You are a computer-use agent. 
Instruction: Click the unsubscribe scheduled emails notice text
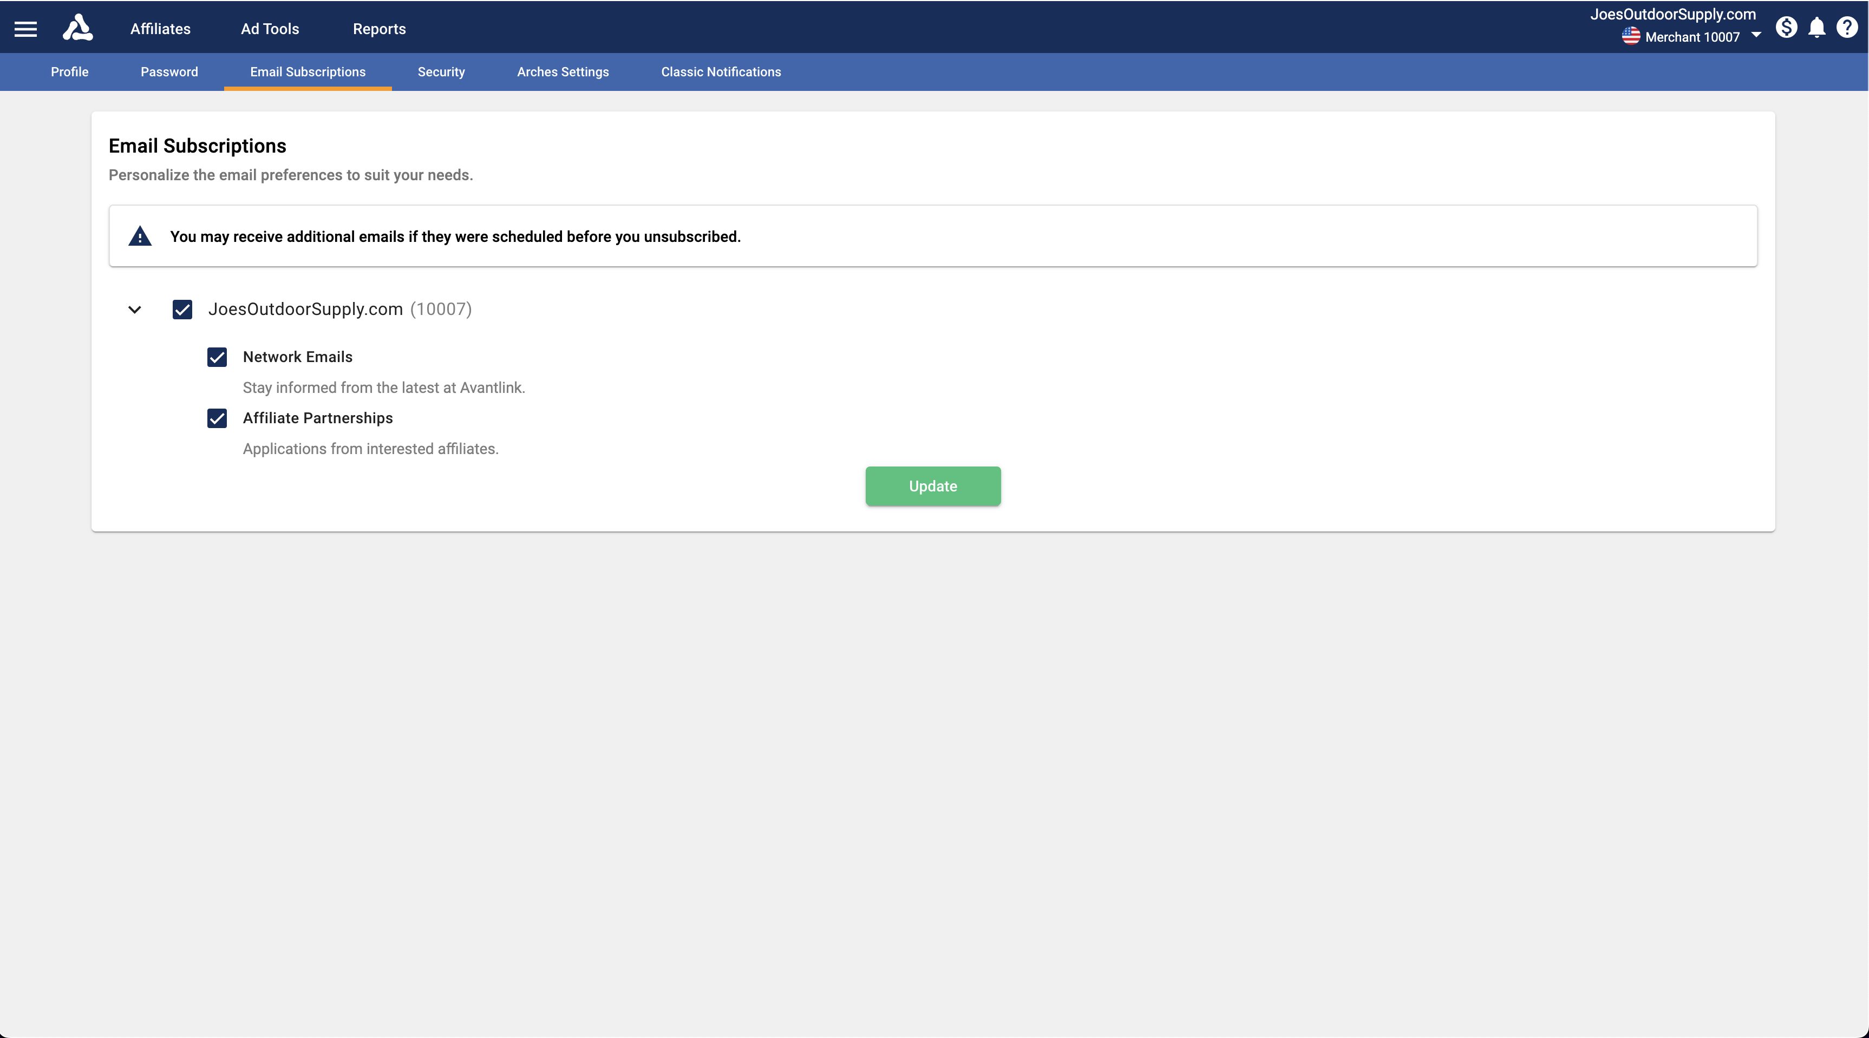point(455,236)
